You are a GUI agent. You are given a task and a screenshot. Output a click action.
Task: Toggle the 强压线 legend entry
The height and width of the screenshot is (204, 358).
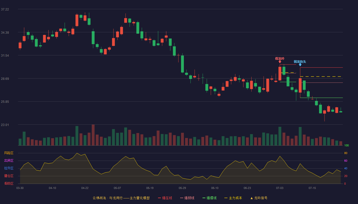165,198
